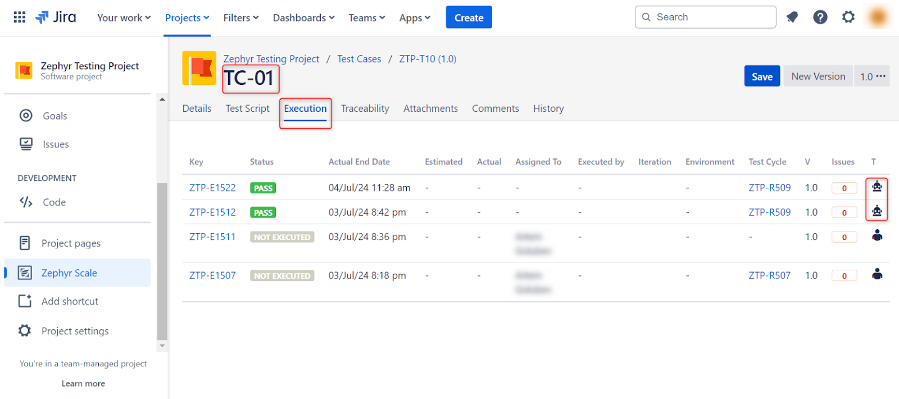899x399 pixels.
Task: Click the Actual End Date column header
Action: 359,162
